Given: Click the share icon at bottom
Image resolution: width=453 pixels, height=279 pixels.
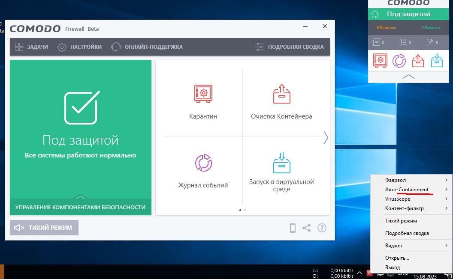Looking at the screenshot, I should tap(307, 228).
